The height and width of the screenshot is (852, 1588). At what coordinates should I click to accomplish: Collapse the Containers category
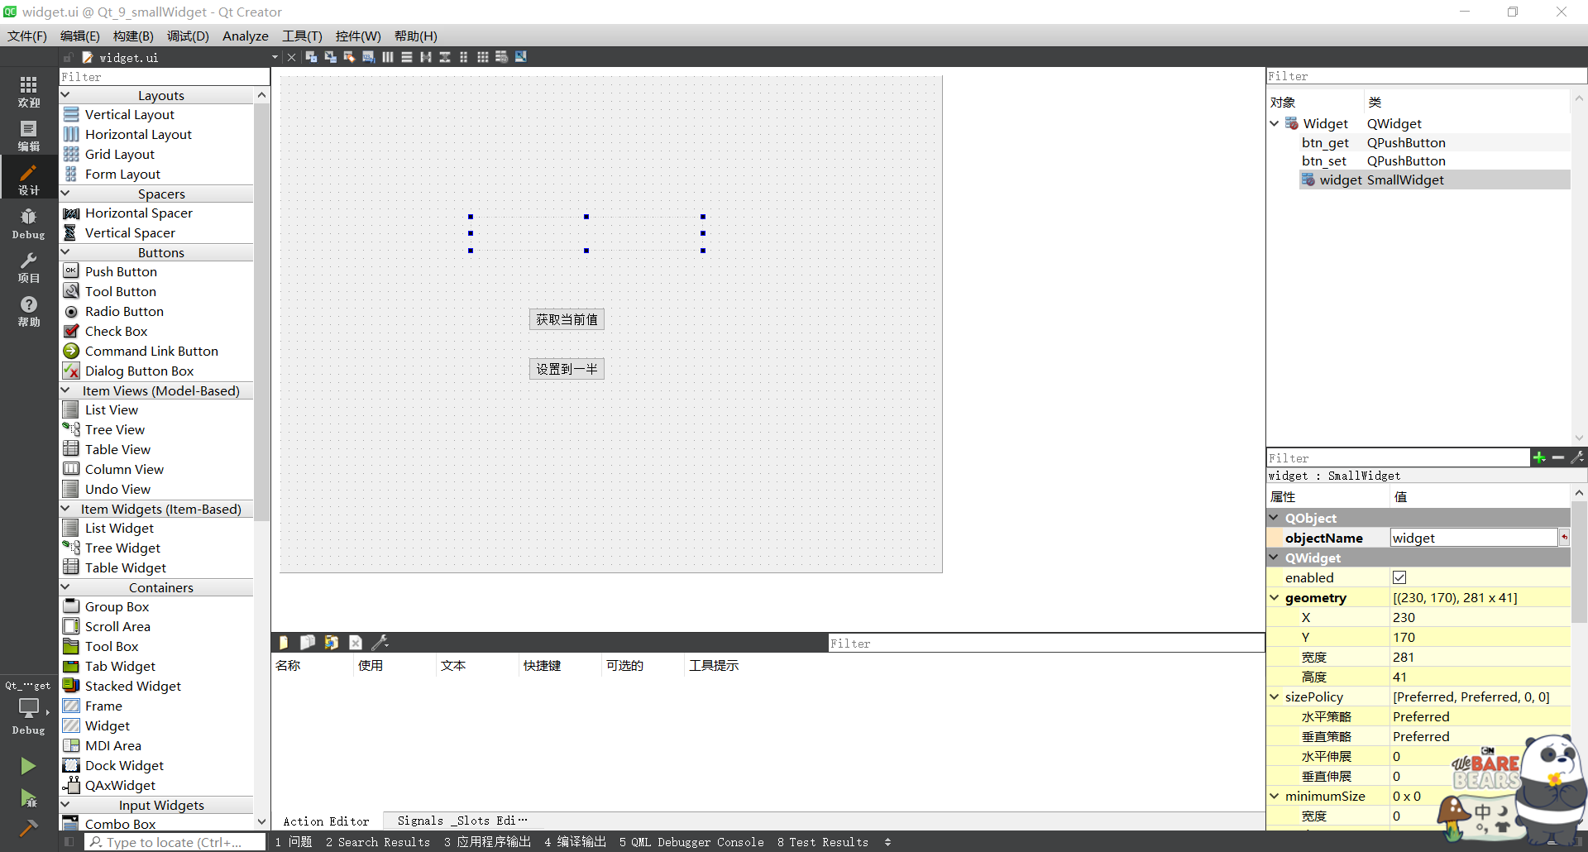pyautogui.click(x=65, y=587)
